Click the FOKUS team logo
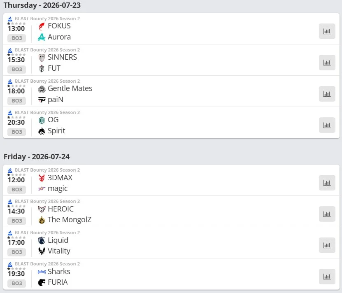 pyautogui.click(x=42, y=26)
